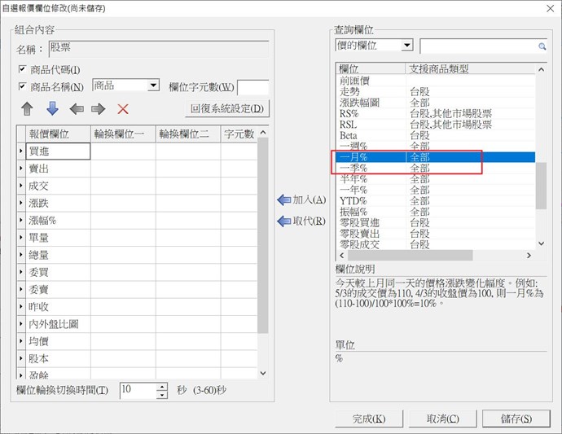Toggle the 商品名稱(N) checkbox
Viewport: 562px width, 434px height.
coord(23,87)
